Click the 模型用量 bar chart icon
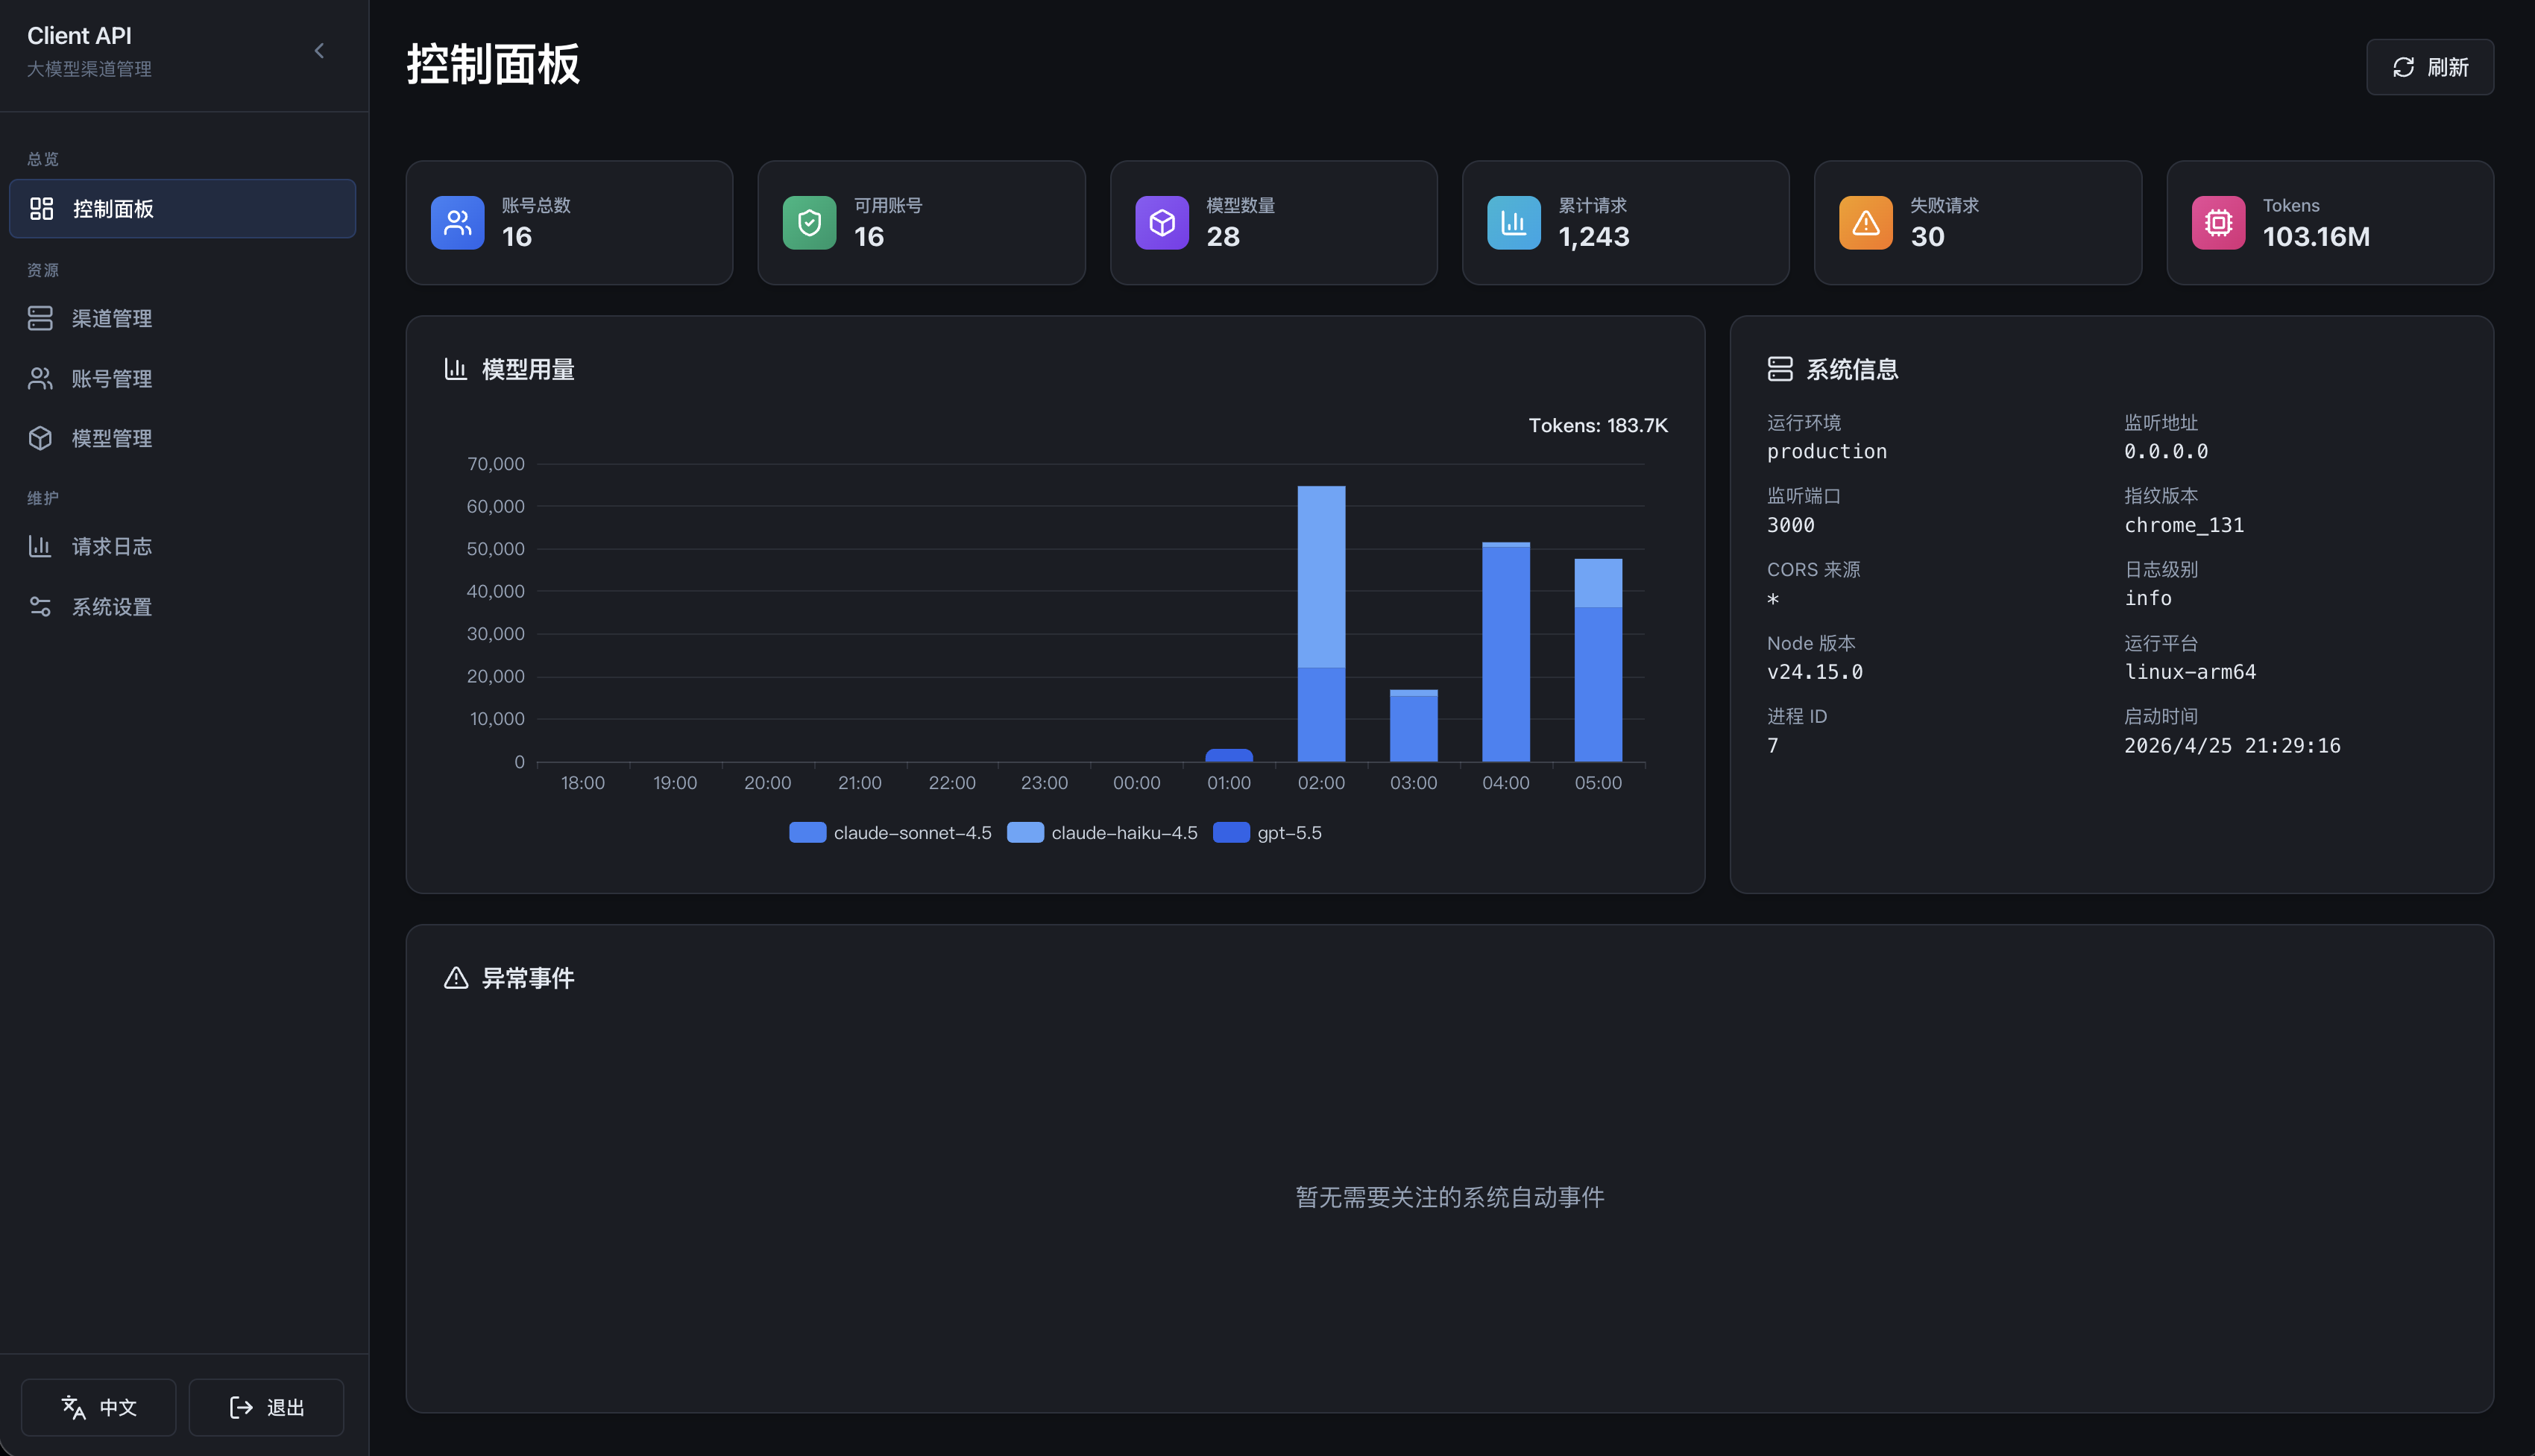Screen dimensions: 2535x1456 tap(455, 369)
